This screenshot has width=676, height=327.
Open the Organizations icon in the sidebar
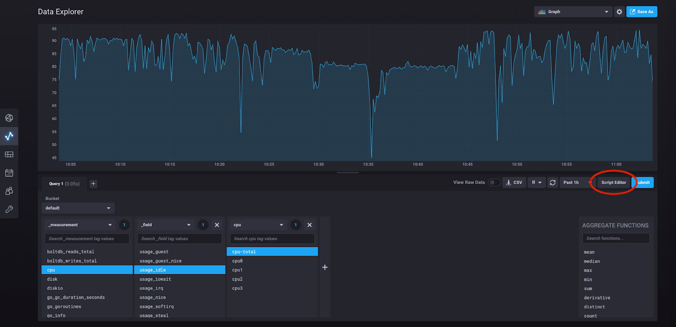coord(9,191)
